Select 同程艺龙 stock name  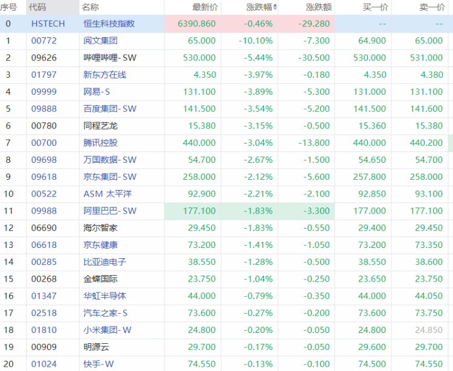tap(100, 126)
